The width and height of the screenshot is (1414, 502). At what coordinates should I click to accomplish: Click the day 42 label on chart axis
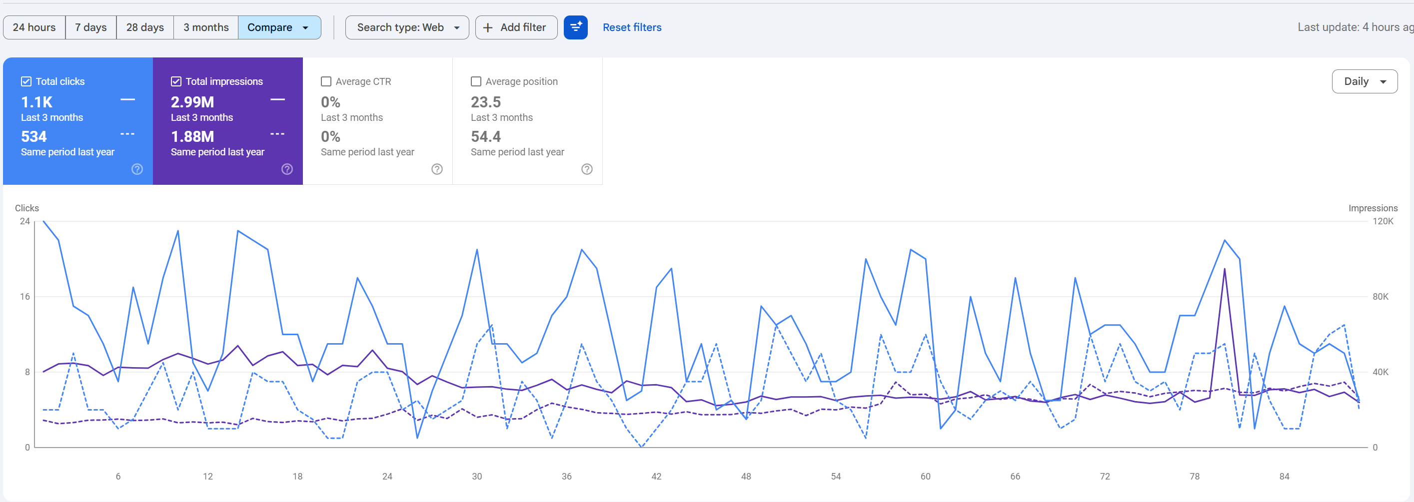tap(656, 476)
